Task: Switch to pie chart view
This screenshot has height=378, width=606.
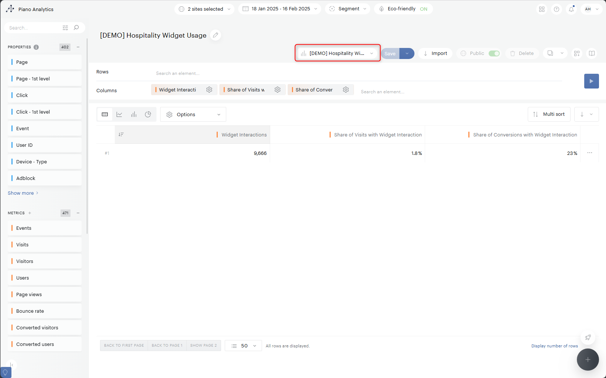Action: pyautogui.click(x=148, y=114)
